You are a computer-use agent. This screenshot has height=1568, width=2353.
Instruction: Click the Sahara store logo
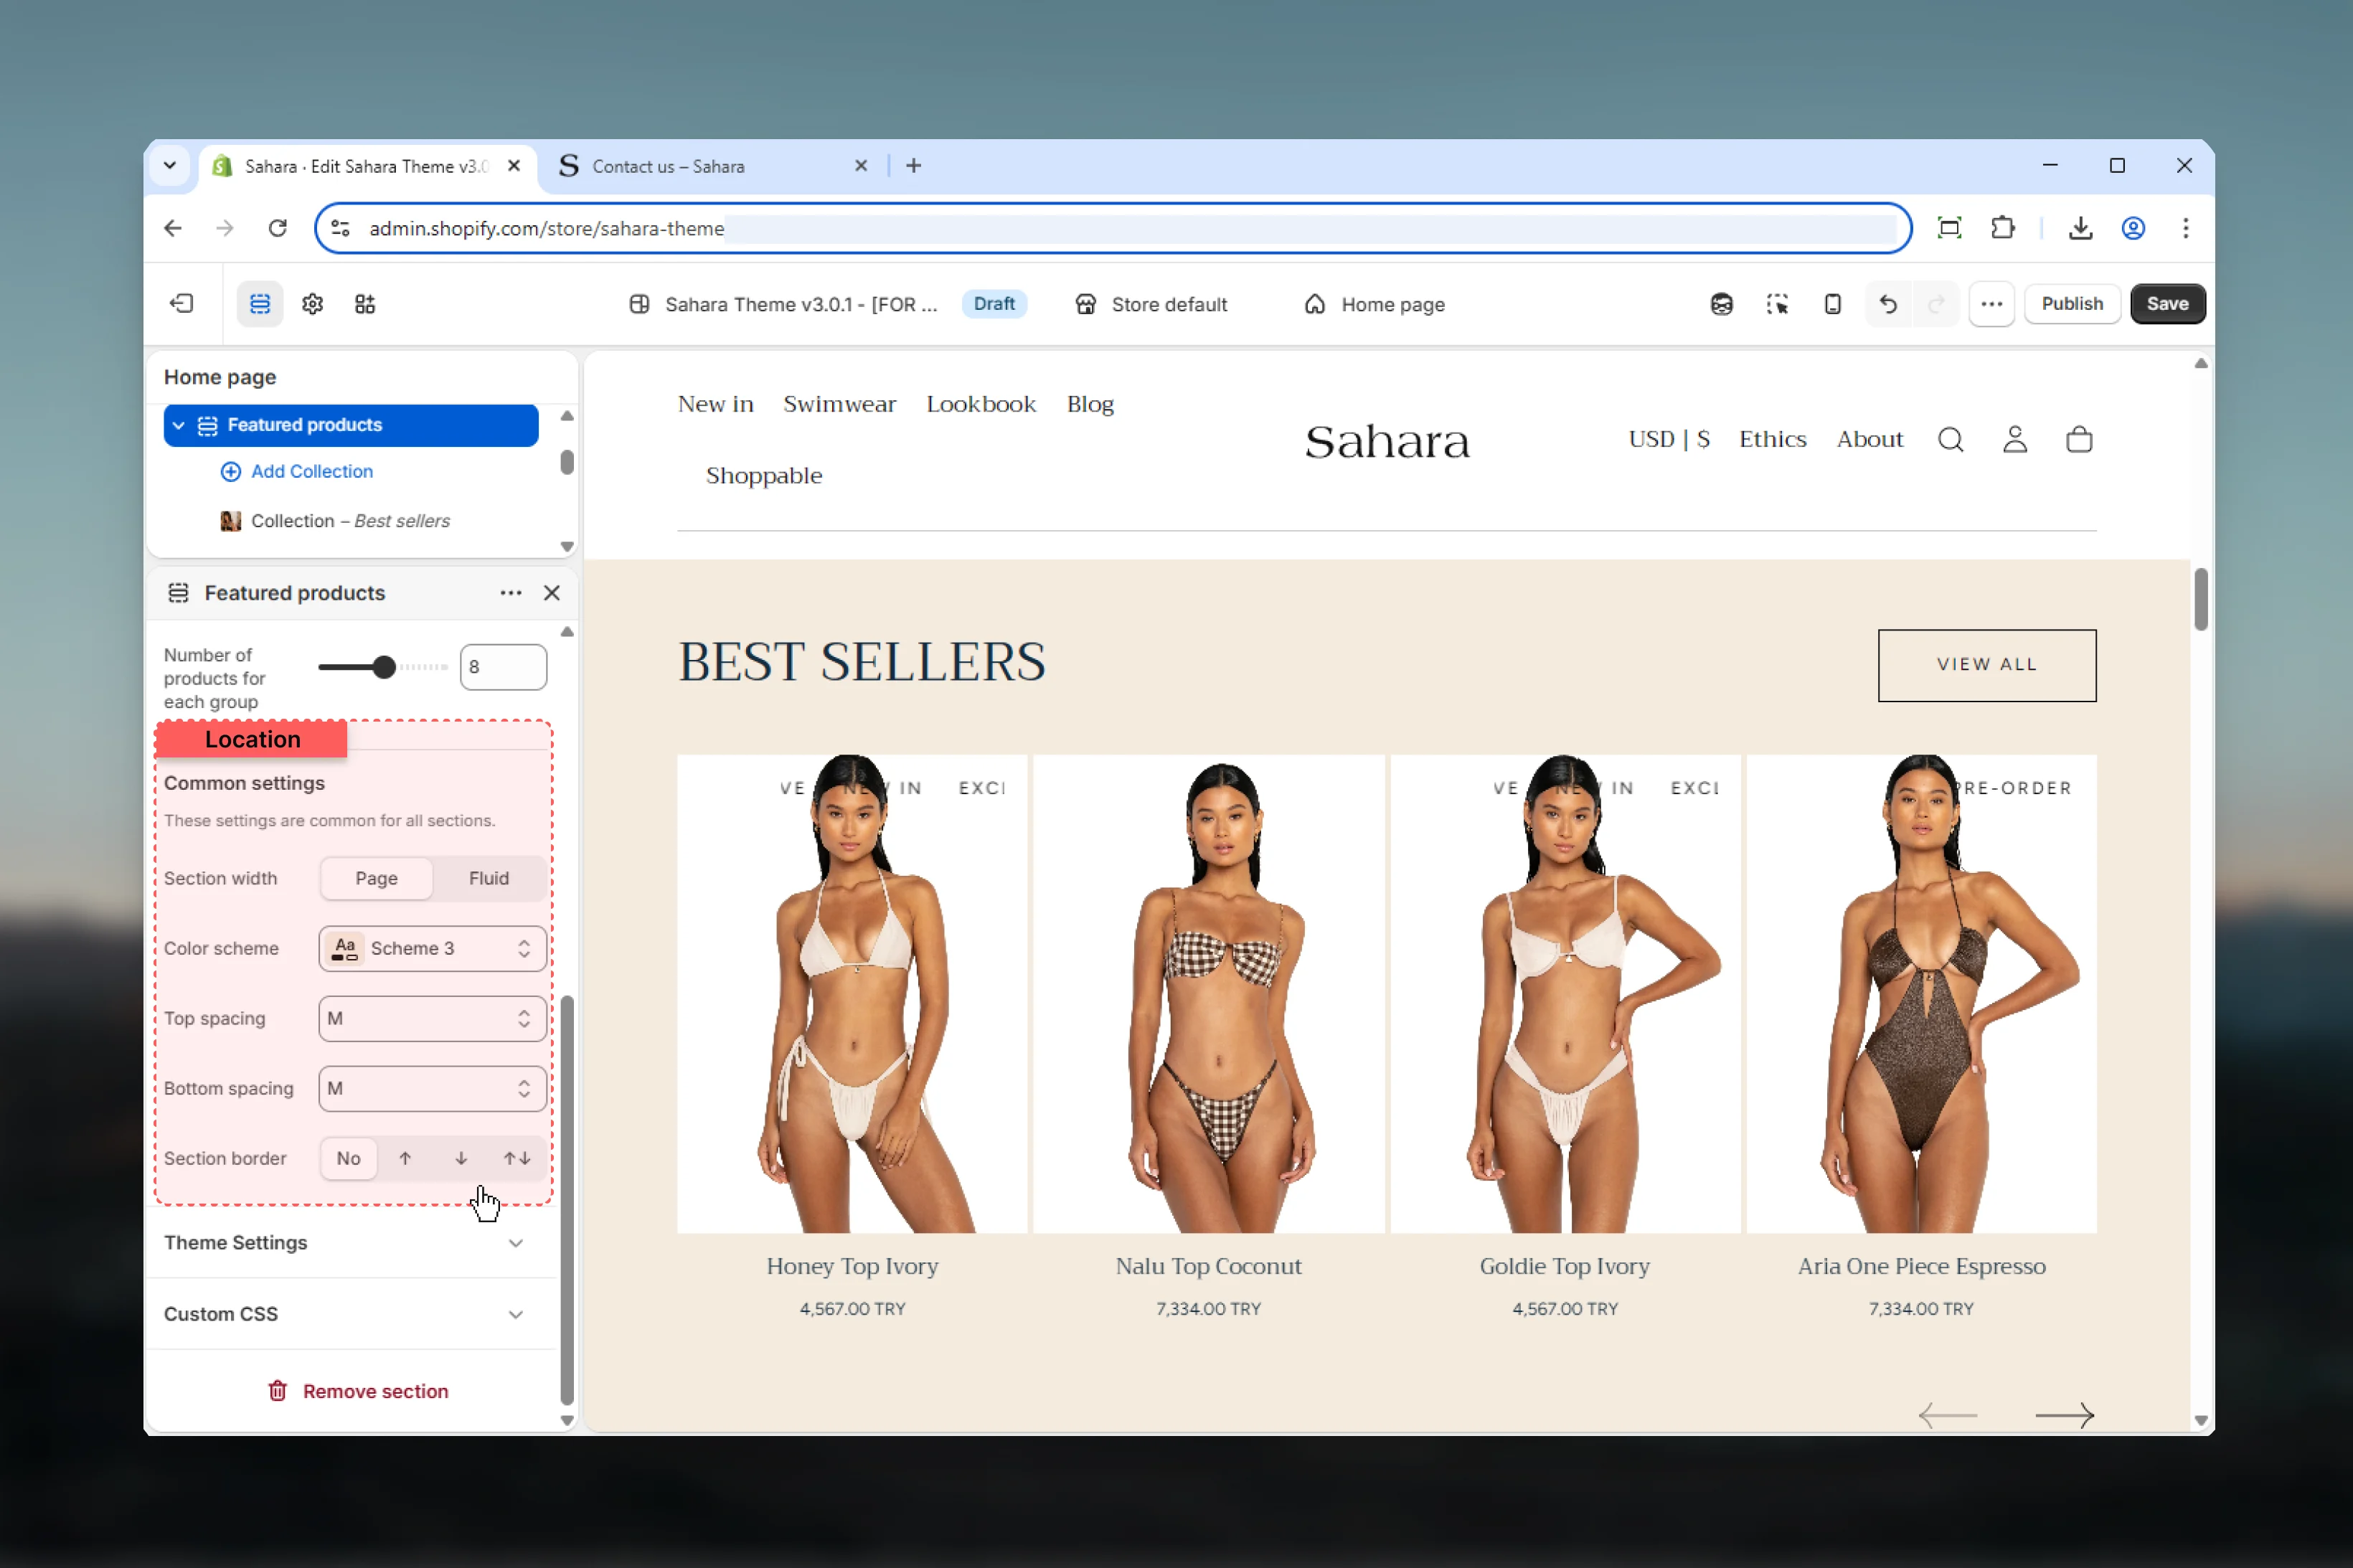coord(1387,441)
